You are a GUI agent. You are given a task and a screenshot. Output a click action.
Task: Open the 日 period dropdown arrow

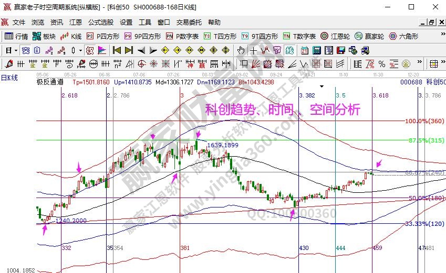coord(16,51)
